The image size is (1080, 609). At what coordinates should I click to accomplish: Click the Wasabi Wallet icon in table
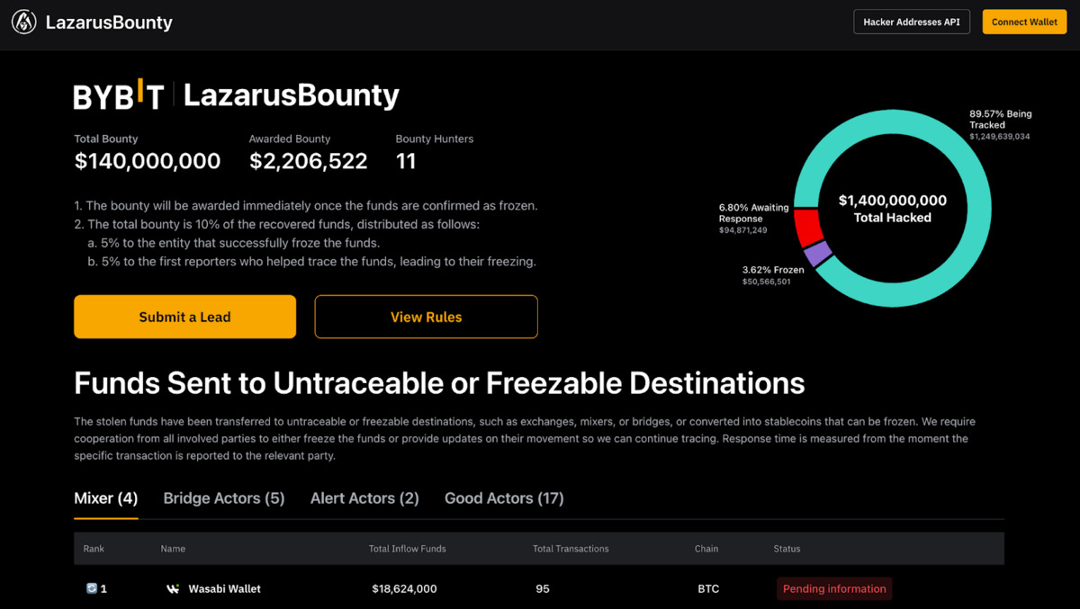(x=173, y=589)
